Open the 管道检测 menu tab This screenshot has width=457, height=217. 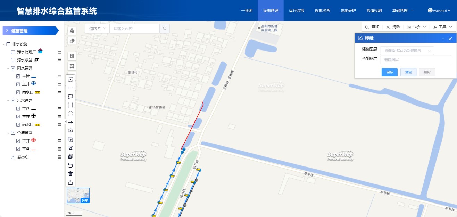[x=374, y=11]
